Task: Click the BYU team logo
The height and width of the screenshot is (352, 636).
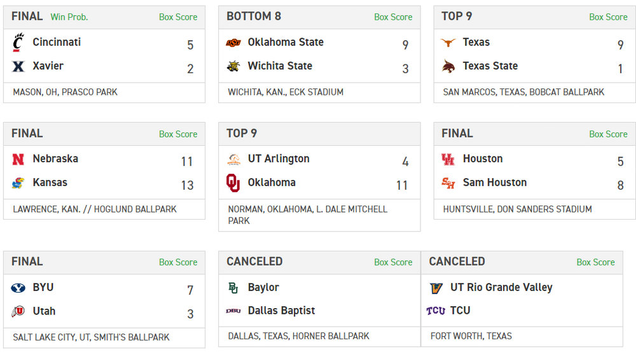Action: click(18, 288)
